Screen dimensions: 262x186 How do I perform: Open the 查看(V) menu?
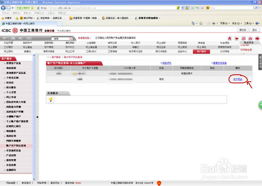pyautogui.click(x=27, y=13)
